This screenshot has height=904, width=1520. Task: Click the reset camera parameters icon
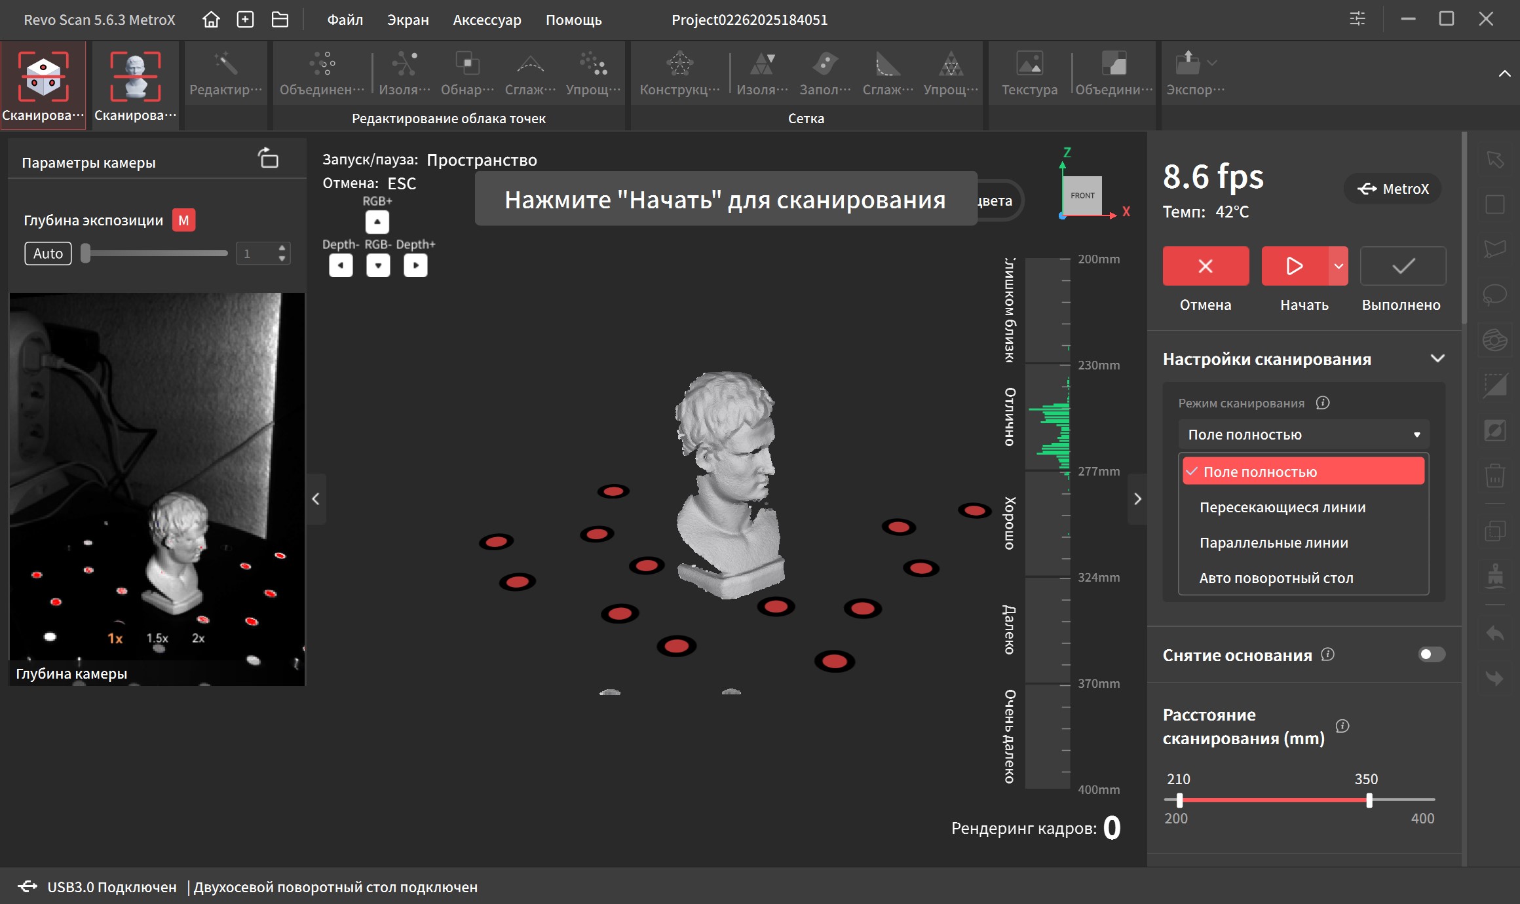click(269, 159)
